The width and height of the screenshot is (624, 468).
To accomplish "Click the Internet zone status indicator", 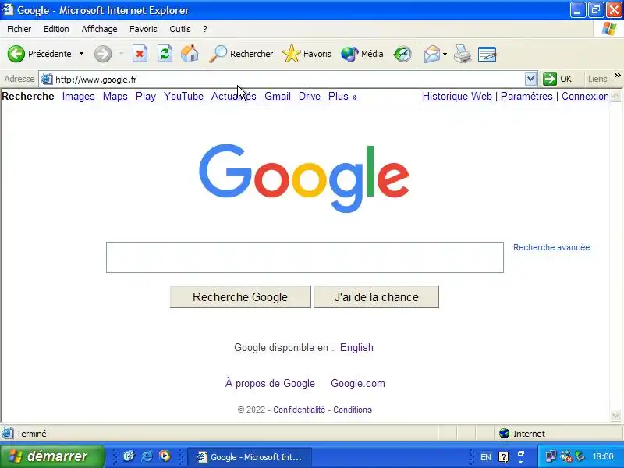I will coord(522,434).
